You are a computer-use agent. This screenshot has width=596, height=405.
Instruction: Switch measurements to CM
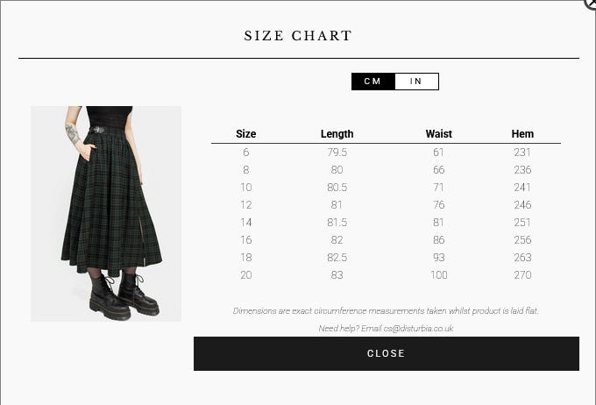(372, 82)
